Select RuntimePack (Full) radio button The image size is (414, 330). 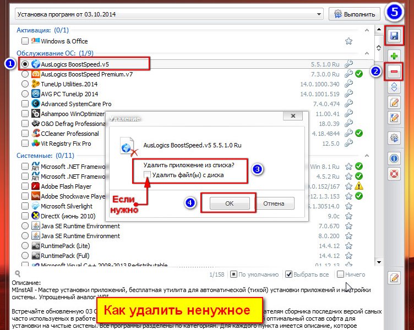coord(25,256)
